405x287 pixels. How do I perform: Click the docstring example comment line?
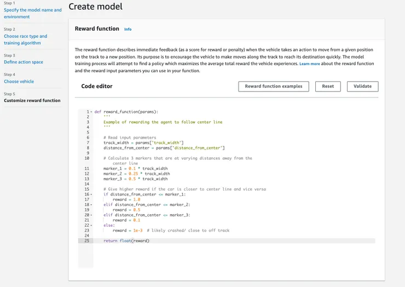[163, 122]
